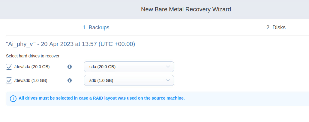Open the sdb (1.0 GB) target disk dropdown
Screen dimensions: 309x122
(126, 80)
